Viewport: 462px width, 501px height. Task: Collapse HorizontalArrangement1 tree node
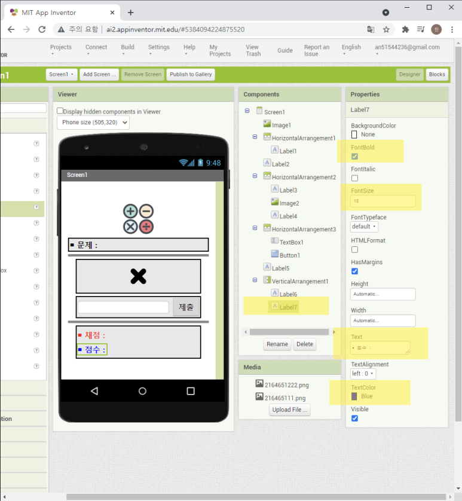[x=255, y=136]
